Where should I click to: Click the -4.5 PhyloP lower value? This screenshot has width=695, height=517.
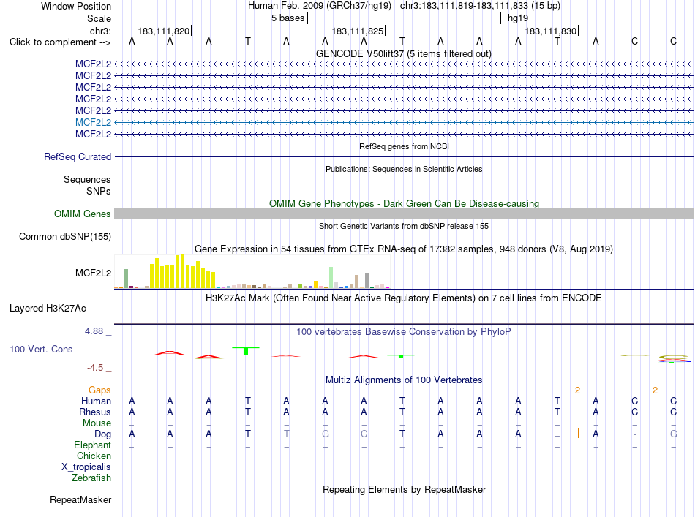(95, 367)
